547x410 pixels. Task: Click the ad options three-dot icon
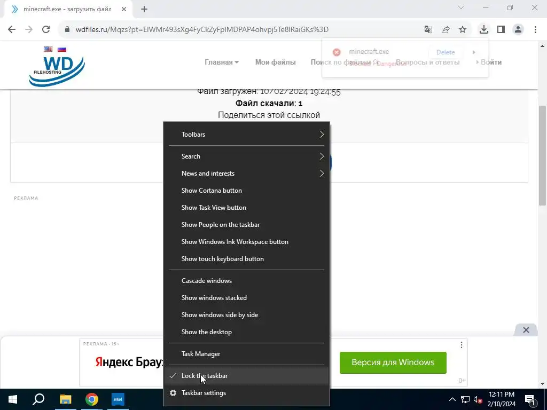pyautogui.click(x=462, y=345)
